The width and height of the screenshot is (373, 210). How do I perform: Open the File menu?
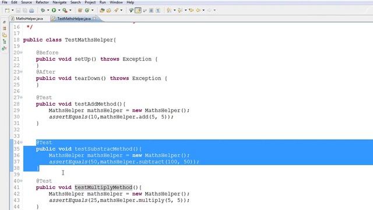coord(5,2)
